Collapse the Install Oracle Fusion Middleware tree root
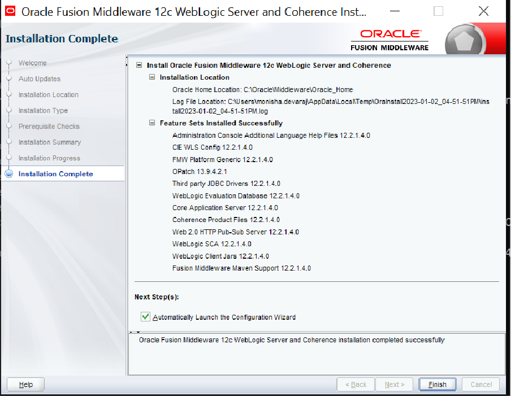Image resolution: width=511 pixels, height=396 pixels. (x=140, y=66)
